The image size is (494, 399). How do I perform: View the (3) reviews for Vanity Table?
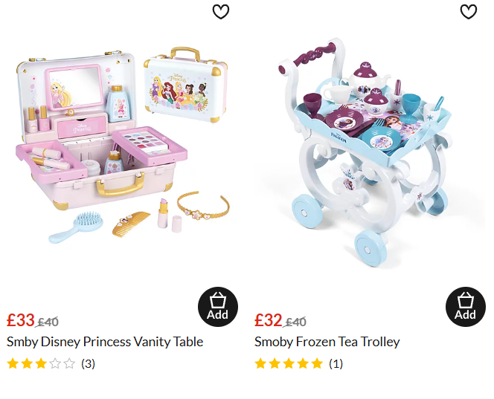coord(88,364)
